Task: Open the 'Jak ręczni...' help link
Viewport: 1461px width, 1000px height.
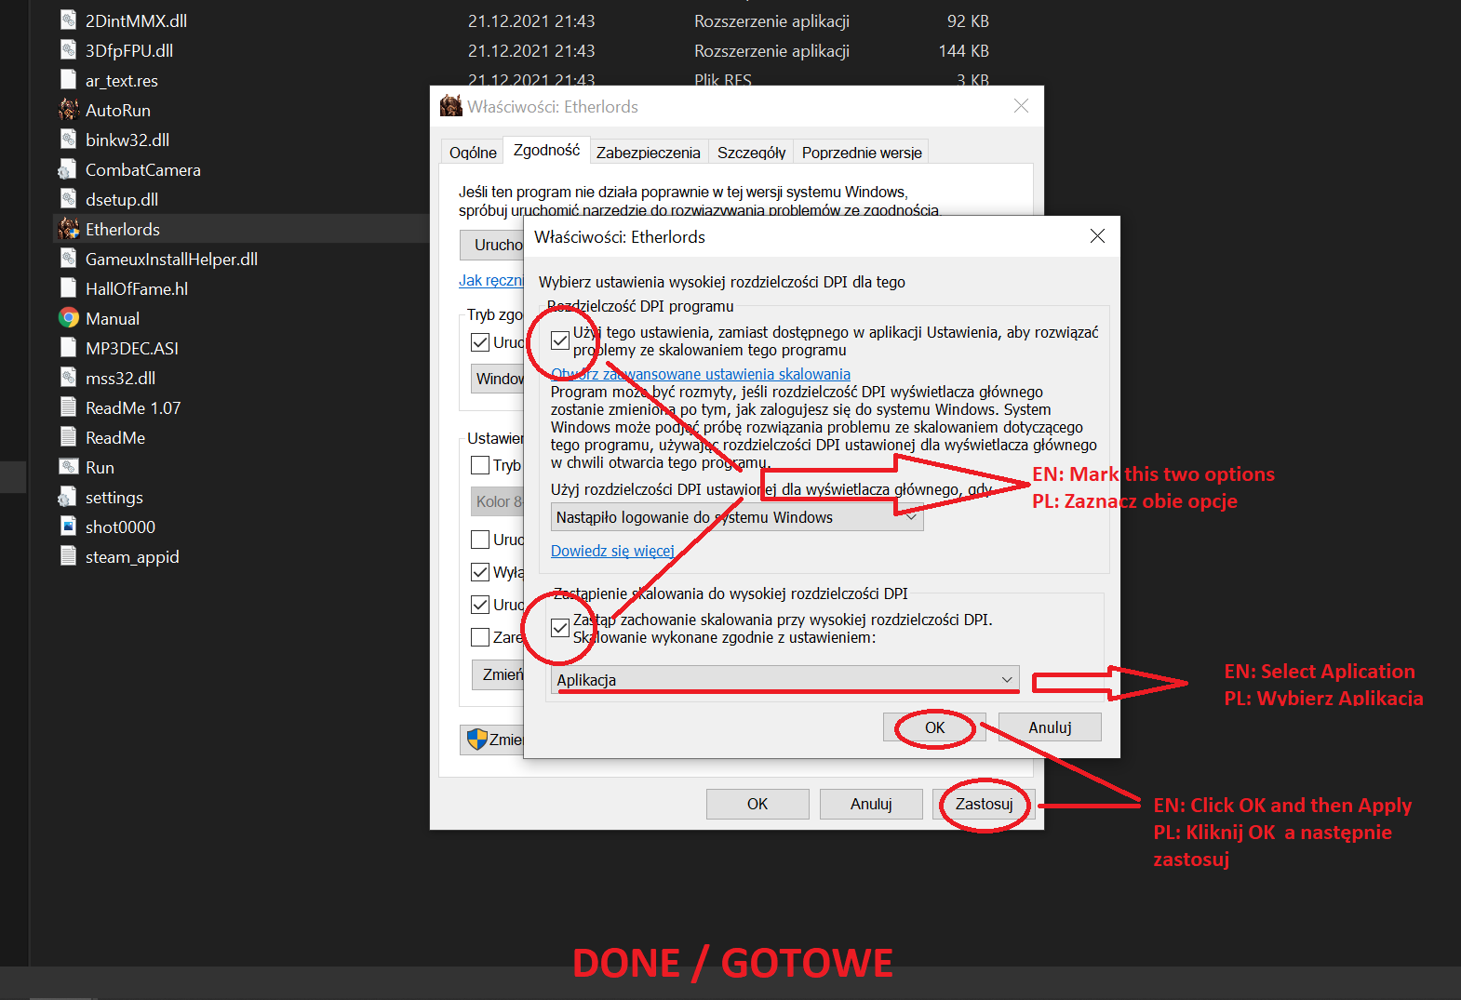Action: 491,280
